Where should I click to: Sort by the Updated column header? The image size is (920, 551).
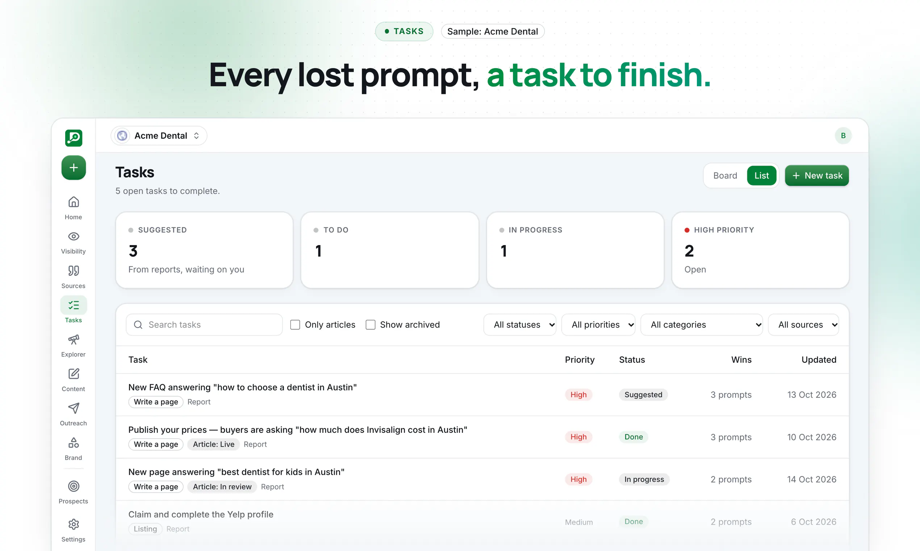819,360
